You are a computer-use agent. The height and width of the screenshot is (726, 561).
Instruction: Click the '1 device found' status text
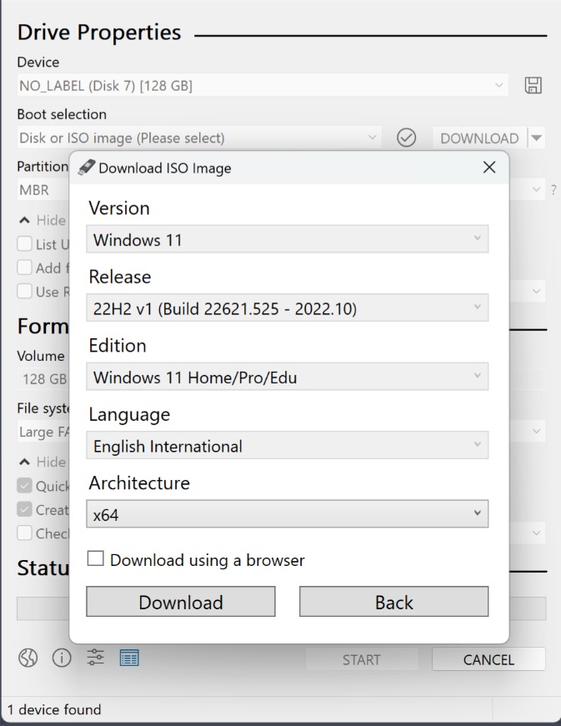[x=54, y=709]
